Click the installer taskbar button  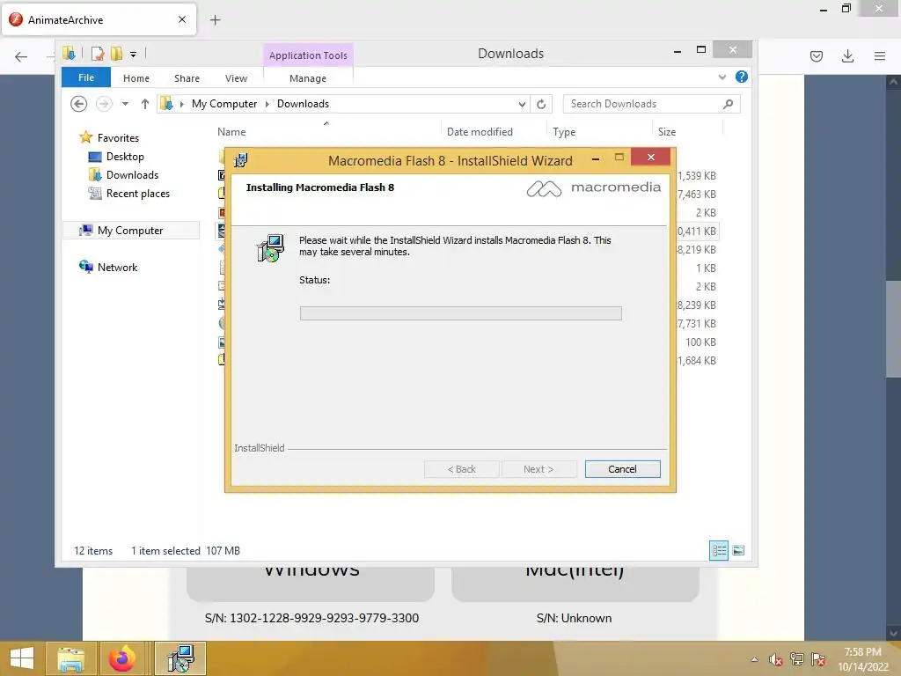pos(180,658)
